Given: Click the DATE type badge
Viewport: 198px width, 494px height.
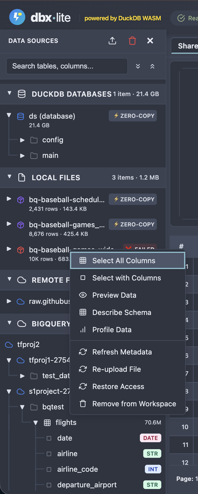Looking at the screenshot, I should click(x=150, y=438).
